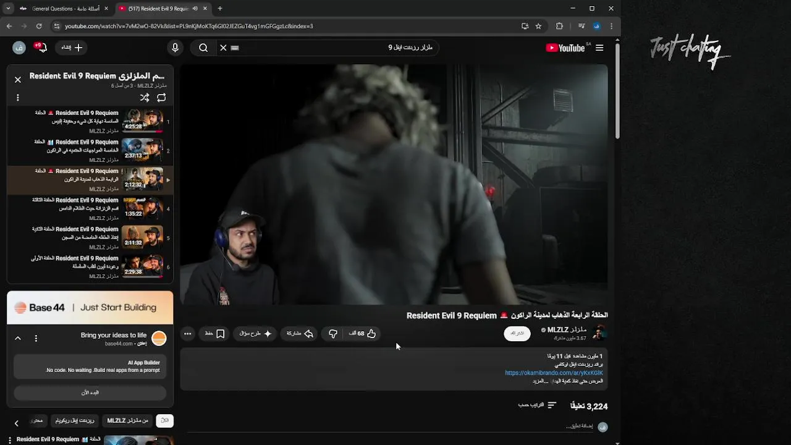The image size is (791, 445).
Task: Open okamibrando.com link in description
Action: tap(554, 373)
